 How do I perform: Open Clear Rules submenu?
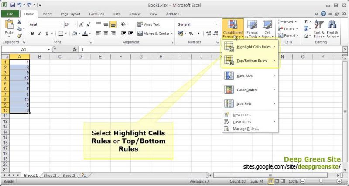[250, 122]
